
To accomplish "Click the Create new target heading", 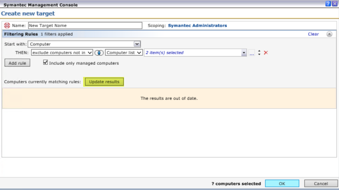I will click(28, 13).
